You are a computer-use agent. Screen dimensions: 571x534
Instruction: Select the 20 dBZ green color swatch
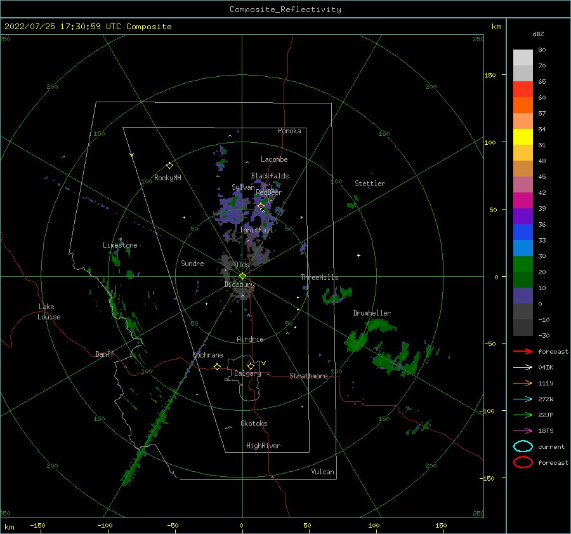tap(523, 264)
